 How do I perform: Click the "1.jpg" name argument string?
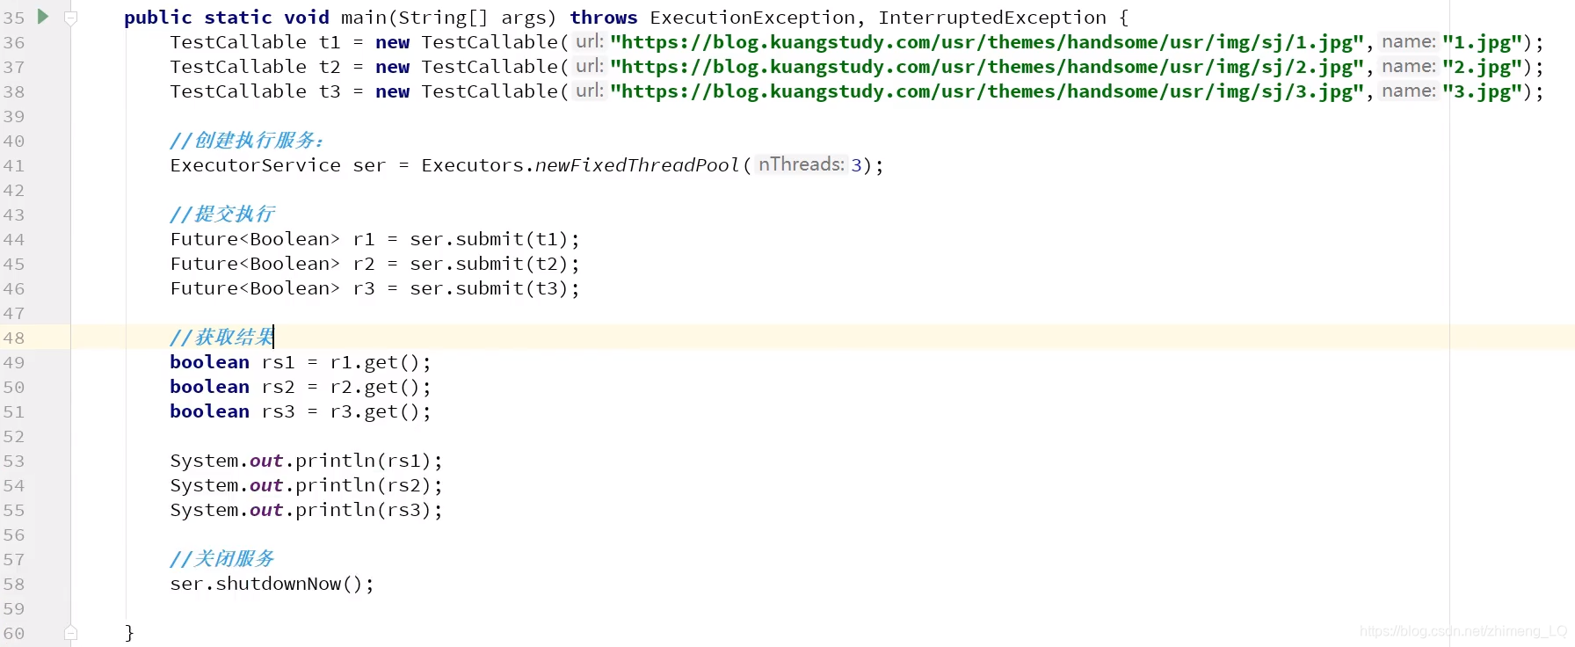pos(1482,42)
